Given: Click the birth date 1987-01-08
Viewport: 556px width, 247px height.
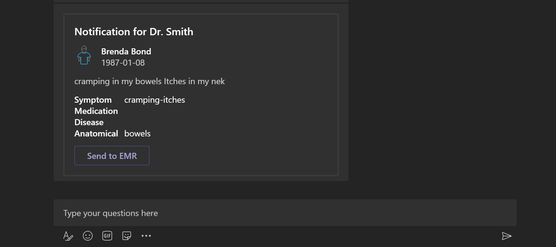Looking at the screenshot, I should (x=123, y=63).
